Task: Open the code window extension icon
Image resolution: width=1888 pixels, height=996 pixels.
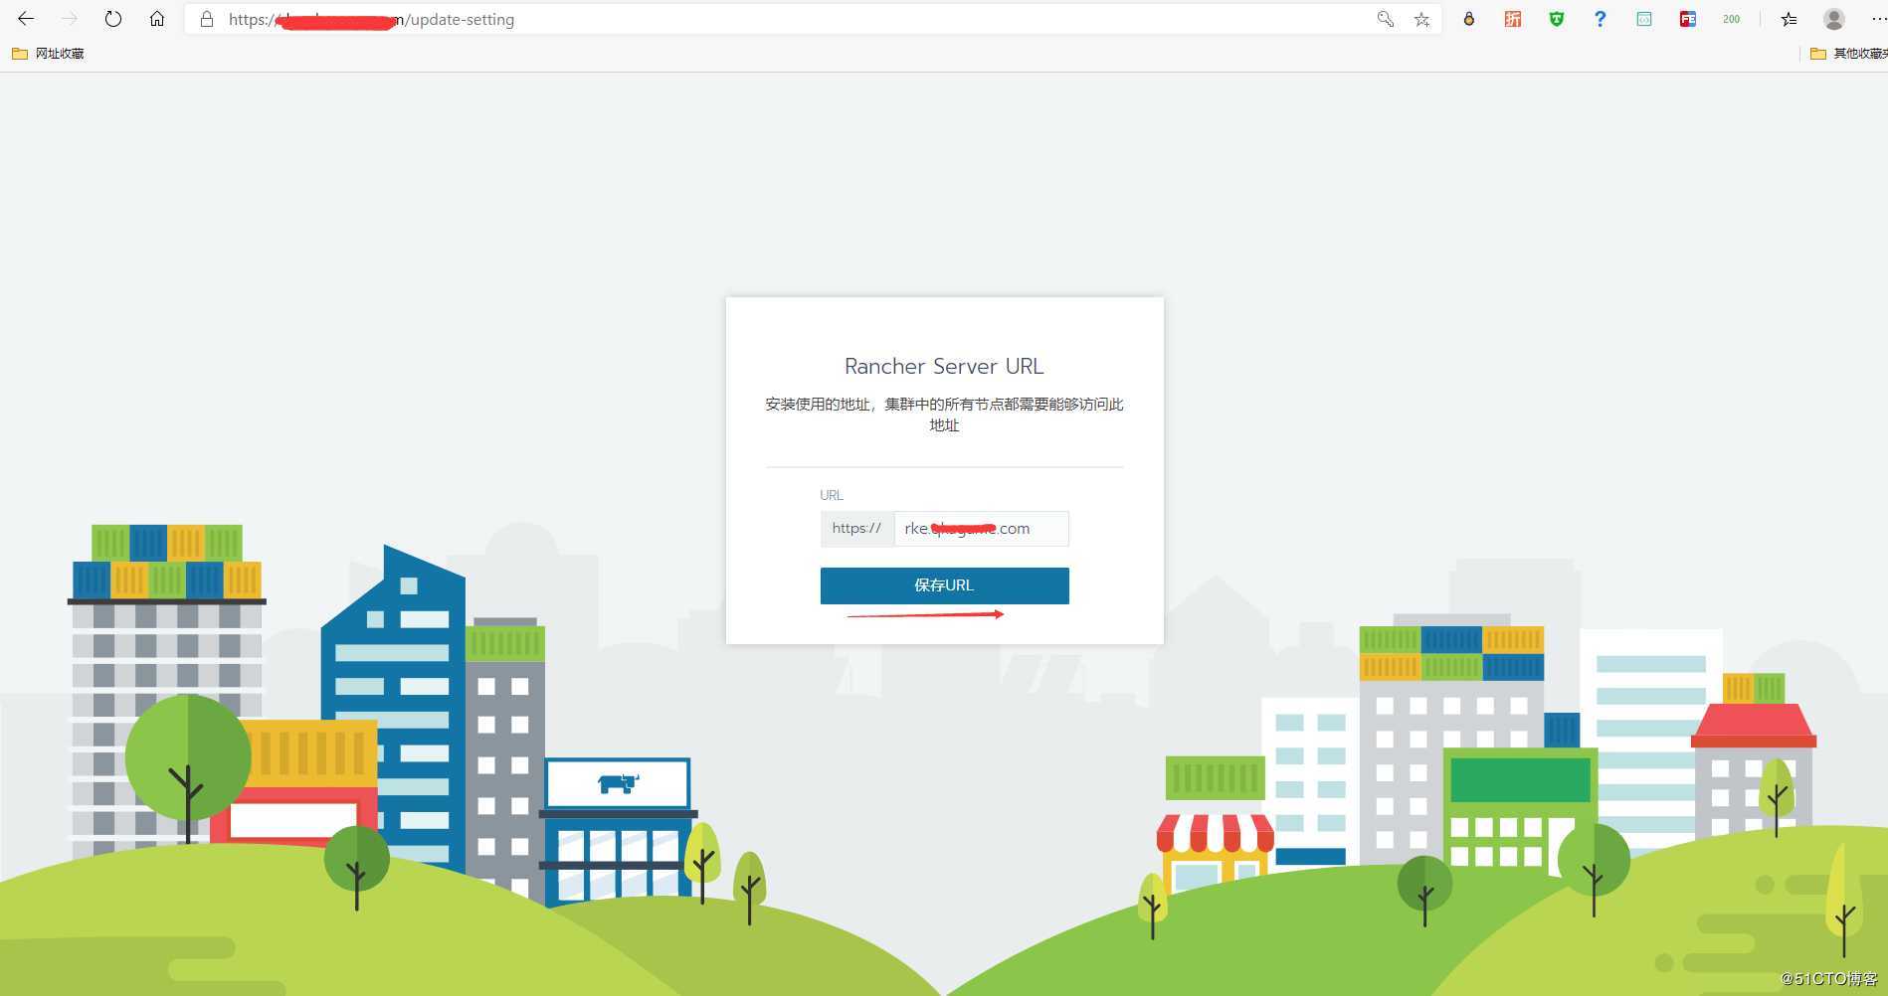Action: click(x=1644, y=19)
